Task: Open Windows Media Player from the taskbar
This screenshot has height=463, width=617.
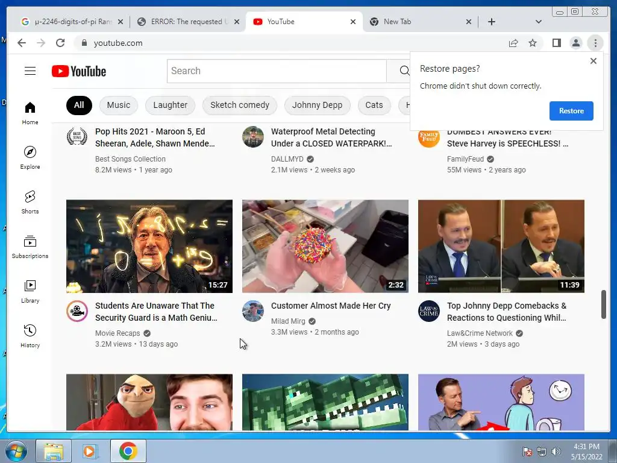Action: coord(89,451)
